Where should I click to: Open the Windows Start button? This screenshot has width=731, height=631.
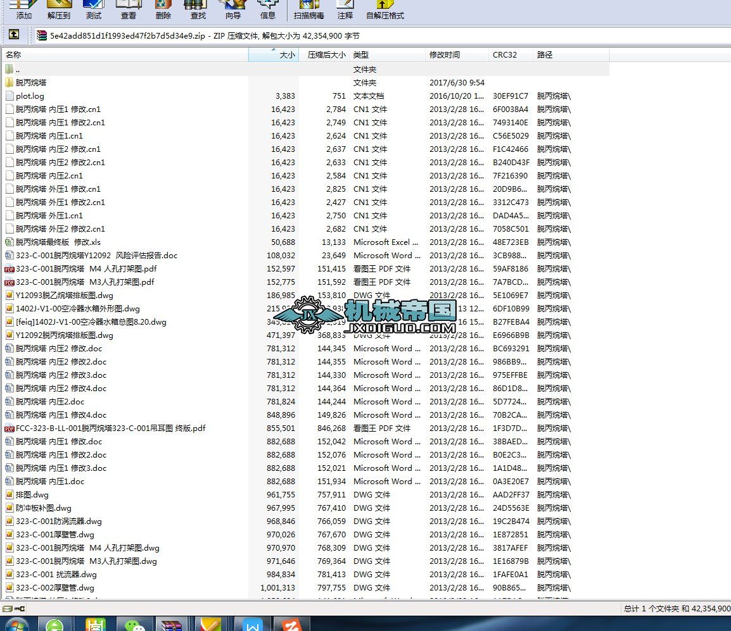(16, 625)
